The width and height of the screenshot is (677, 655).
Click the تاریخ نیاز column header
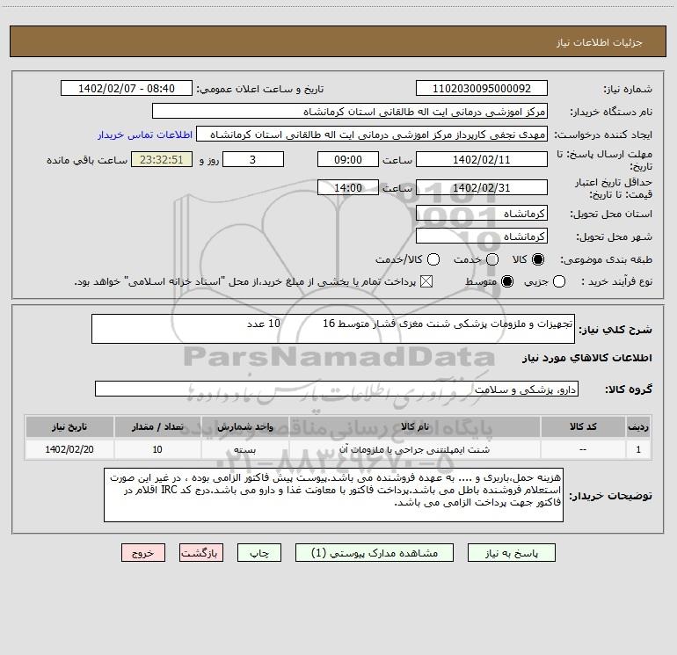point(69,426)
